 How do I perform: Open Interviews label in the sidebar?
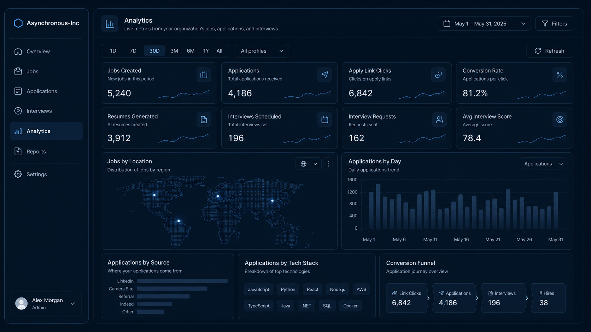click(39, 111)
